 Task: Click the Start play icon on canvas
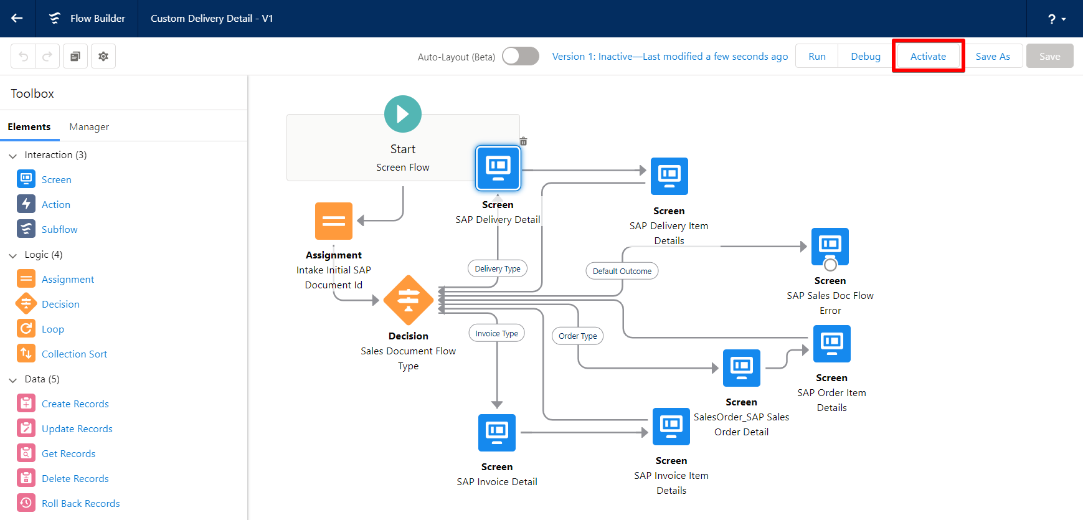(403, 114)
